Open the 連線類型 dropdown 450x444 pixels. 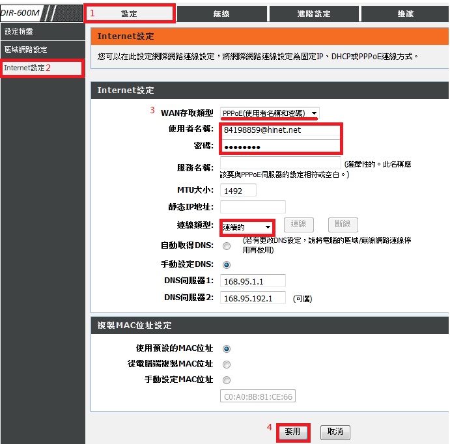(247, 227)
